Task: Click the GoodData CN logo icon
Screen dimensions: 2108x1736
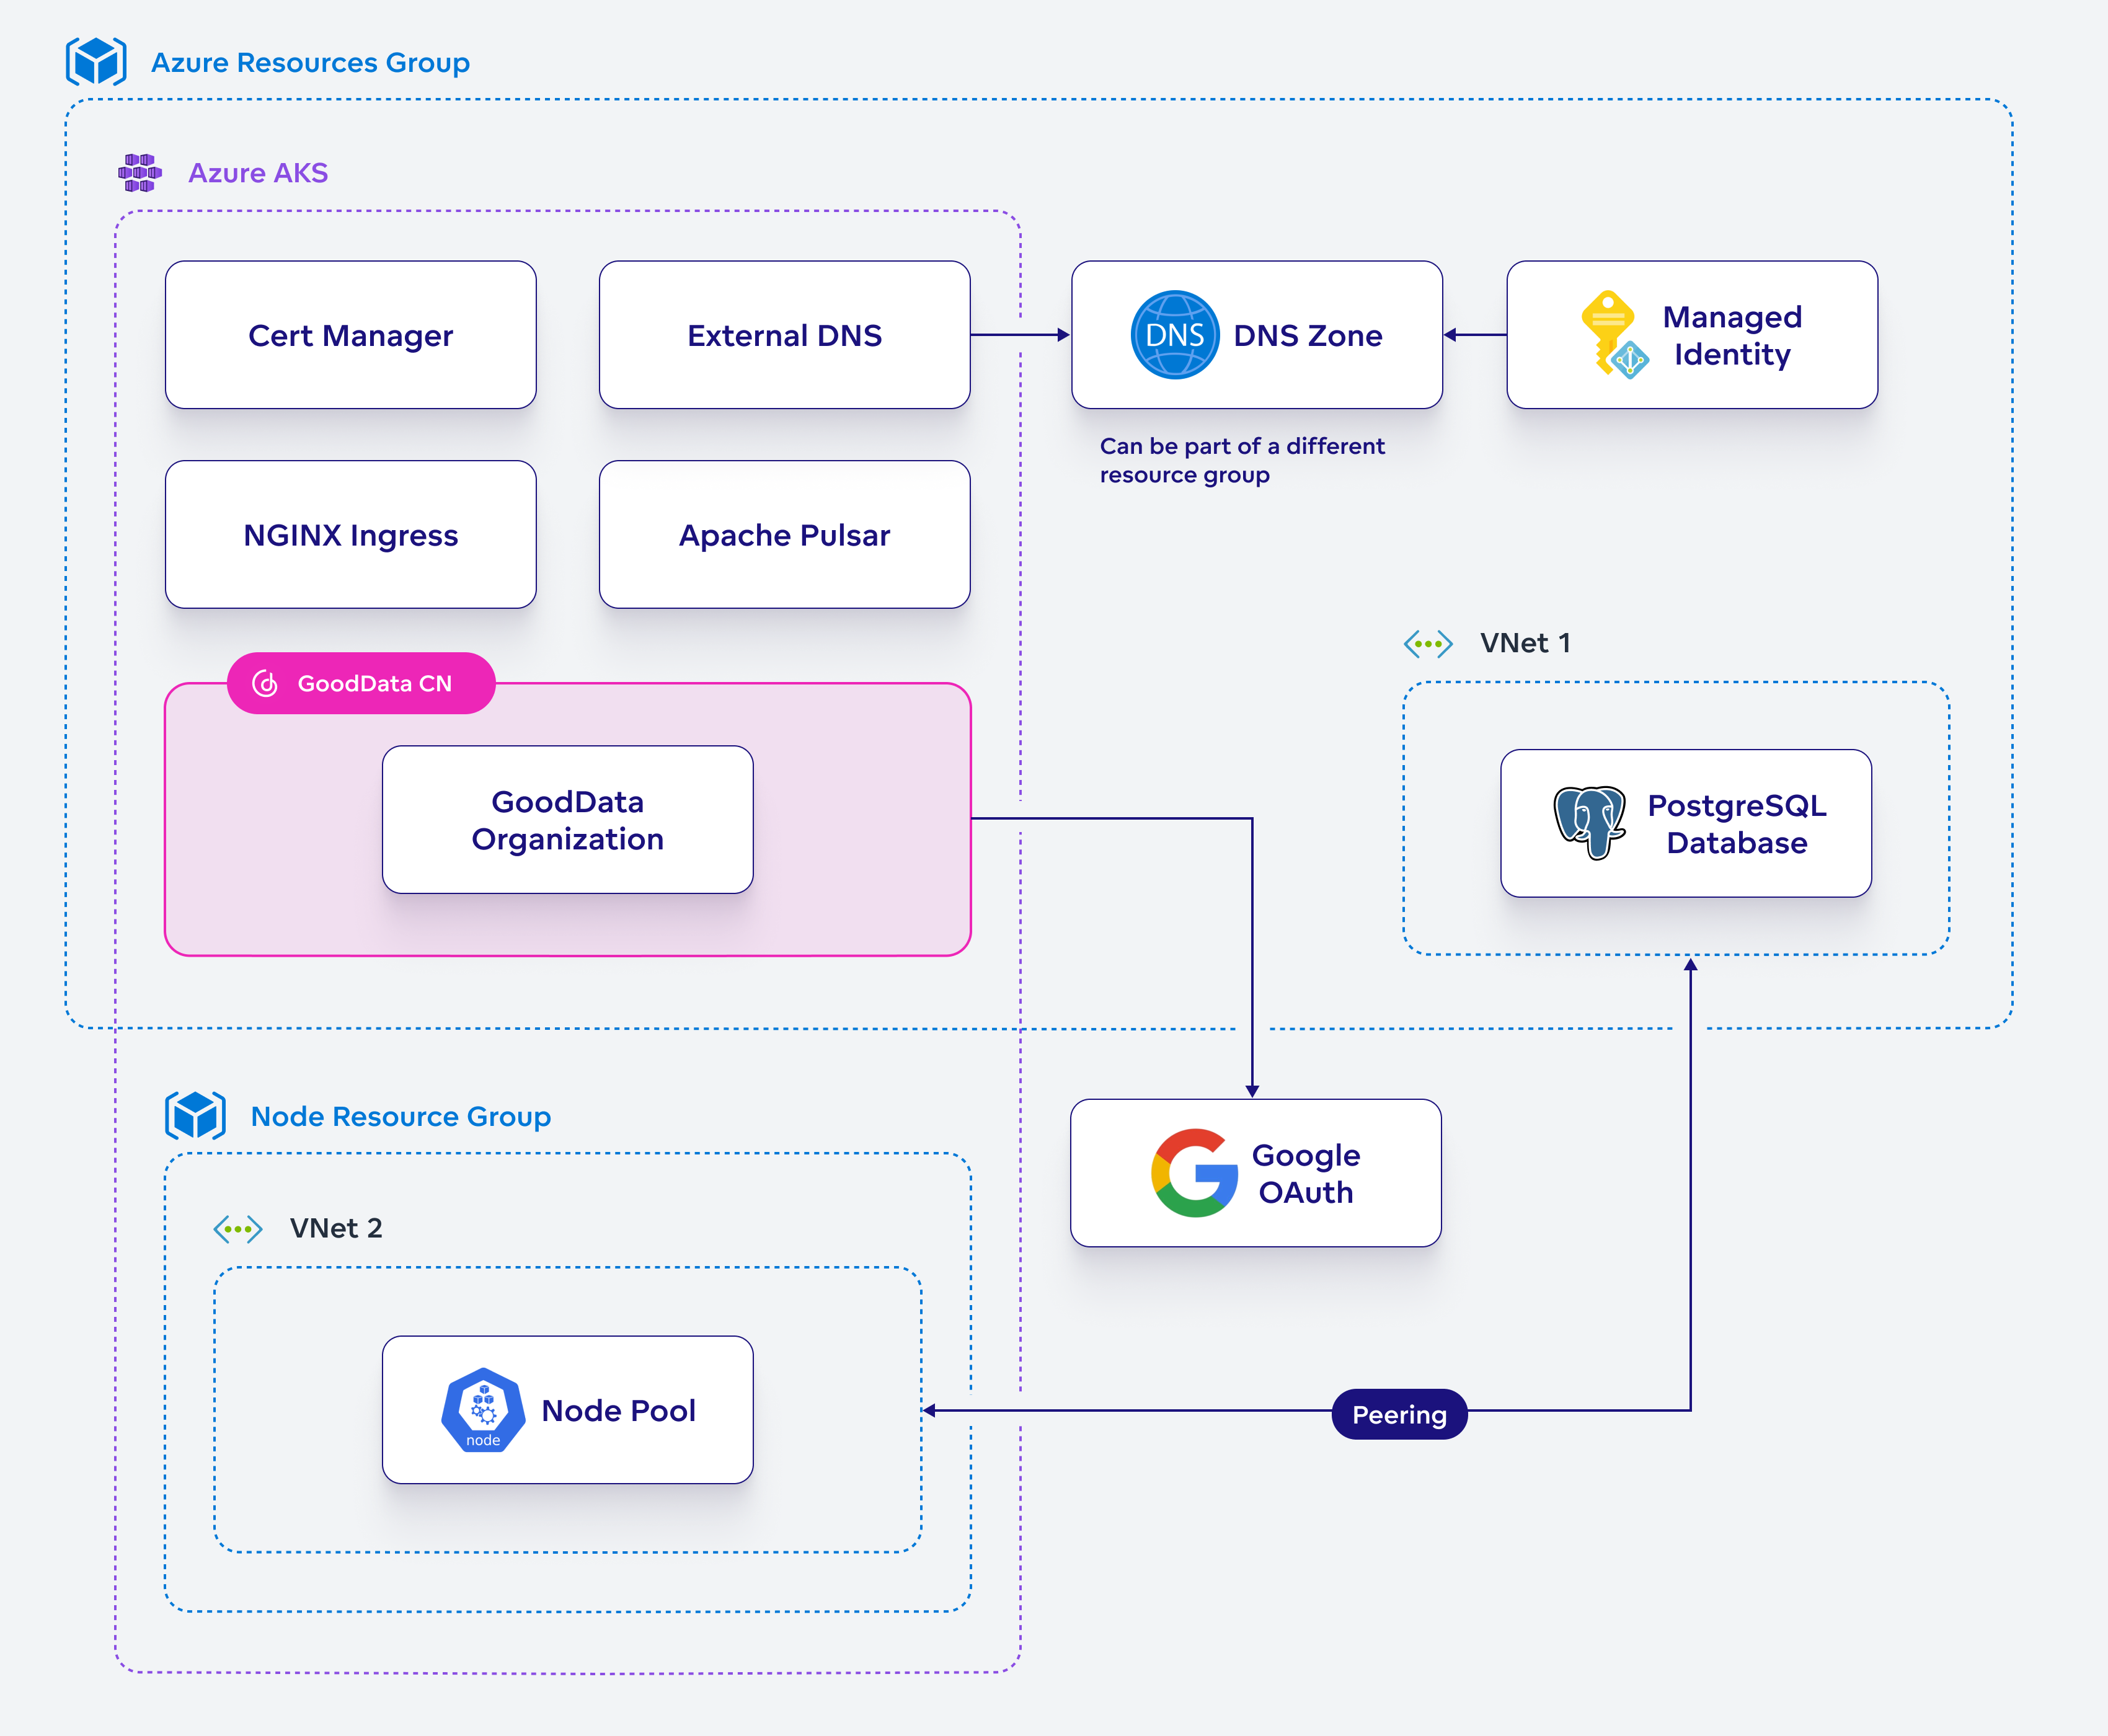Action: [x=265, y=683]
